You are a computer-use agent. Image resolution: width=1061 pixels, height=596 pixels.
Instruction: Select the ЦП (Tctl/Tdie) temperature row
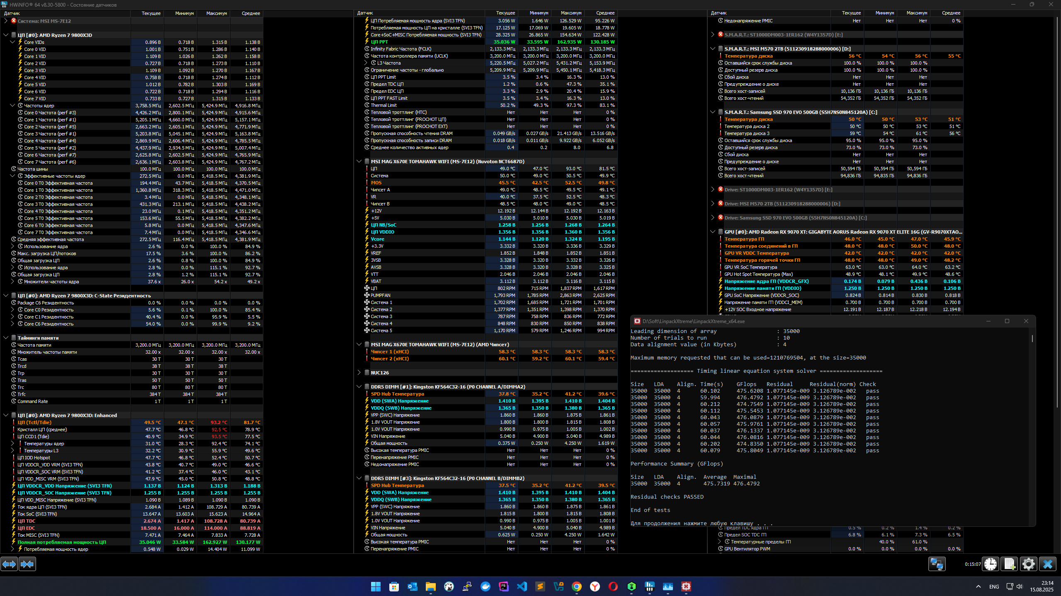pos(34,422)
